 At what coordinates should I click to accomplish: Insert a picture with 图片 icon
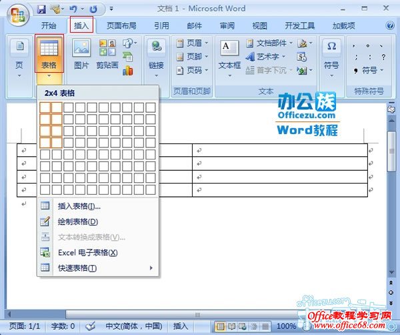(x=81, y=55)
